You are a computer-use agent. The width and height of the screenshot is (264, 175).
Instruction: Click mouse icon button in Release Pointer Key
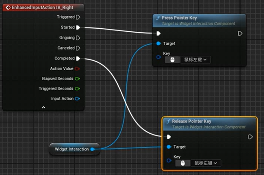pyautogui.click(x=183, y=163)
